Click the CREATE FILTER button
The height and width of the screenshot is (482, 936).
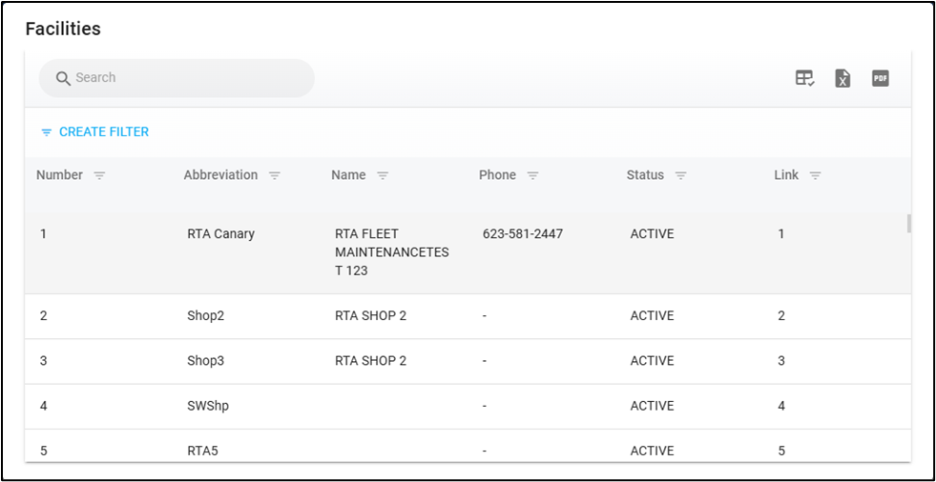coord(94,132)
